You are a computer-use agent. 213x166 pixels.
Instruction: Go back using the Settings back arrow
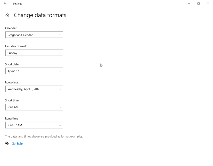tap(5, 3)
